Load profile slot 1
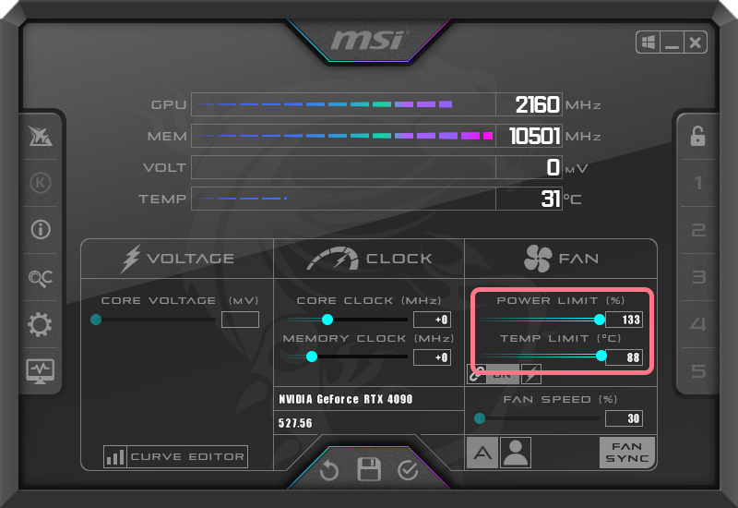 (698, 183)
